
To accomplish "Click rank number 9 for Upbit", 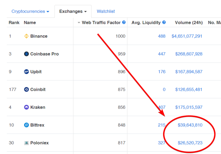I will click(10, 72).
